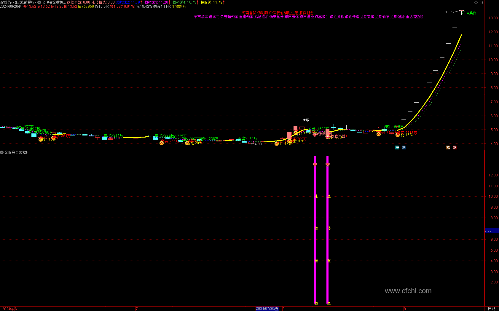Click the 流出:-316万 outflow label
The height and width of the screenshot is (311, 499).
(248, 138)
